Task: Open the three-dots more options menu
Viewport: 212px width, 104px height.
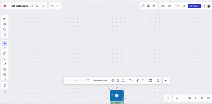Action: coord(166,80)
